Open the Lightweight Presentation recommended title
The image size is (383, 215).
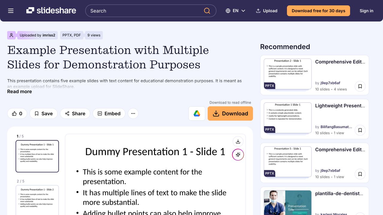340,106
